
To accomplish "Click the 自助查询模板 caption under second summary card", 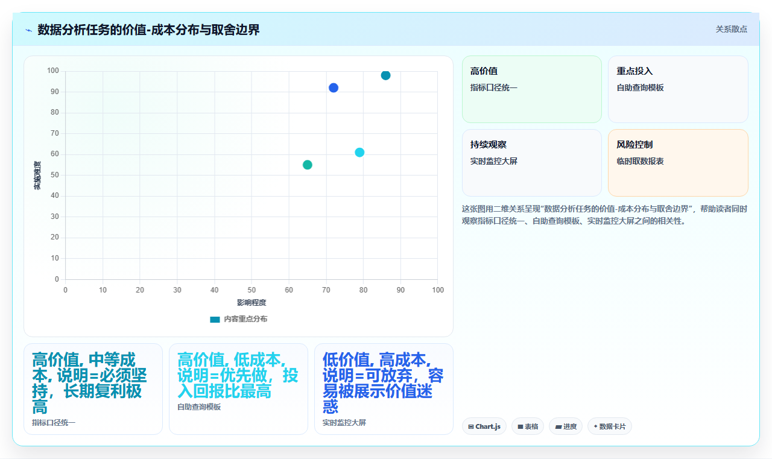I will (199, 407).
